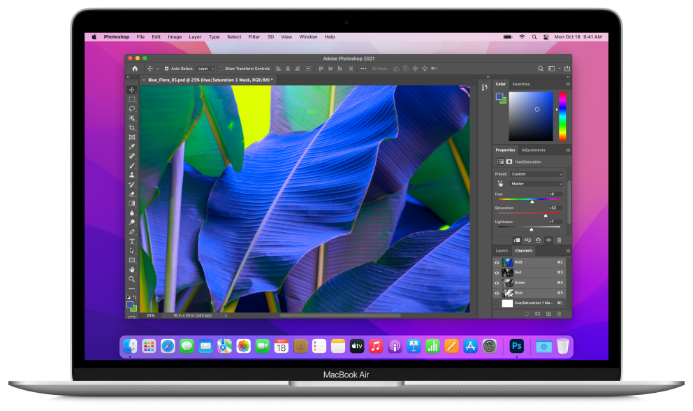The height and width of the screenshot is (411, 693).
Task: Enable Show Transform Controls checkbox
Action: (221, 68)
